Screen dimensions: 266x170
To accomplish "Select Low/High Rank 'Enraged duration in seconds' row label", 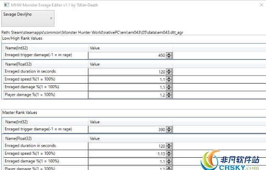I will click(x=30, y=72).
